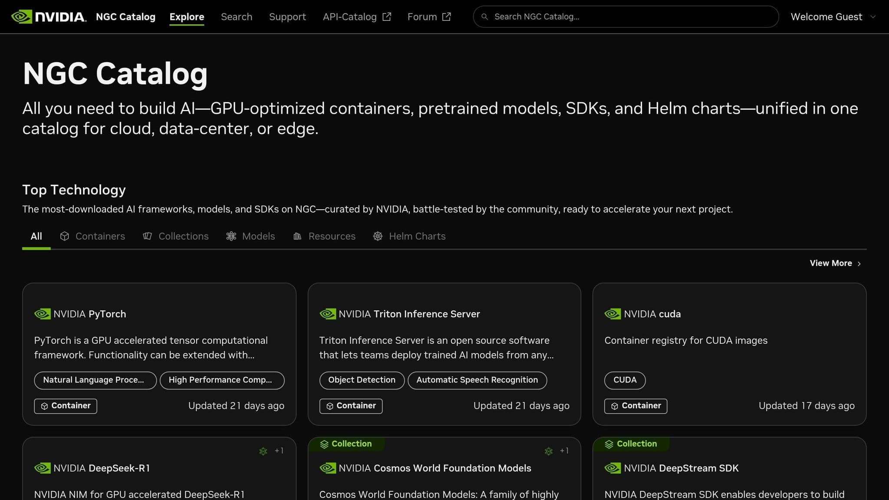The image size is (889, 500).
Task: Click the magnifier icon in search bar
Action: point(484,17)
